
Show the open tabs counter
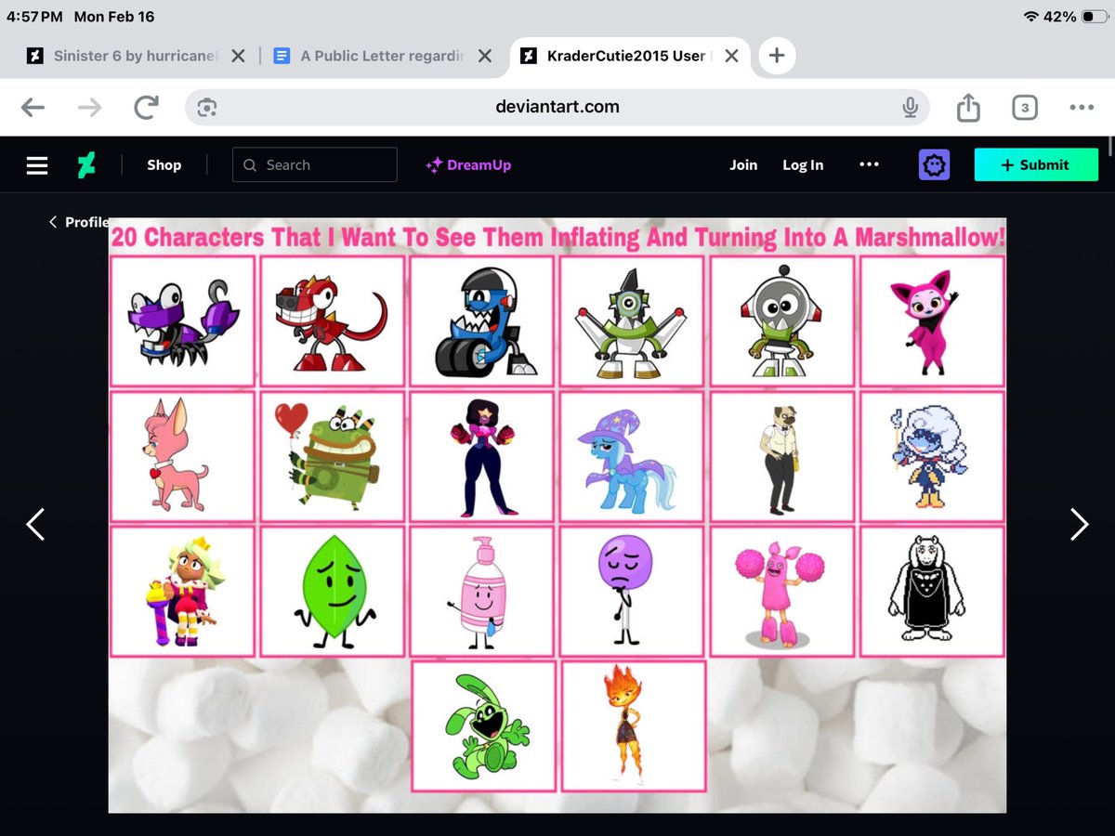[x=1024, y=108]
